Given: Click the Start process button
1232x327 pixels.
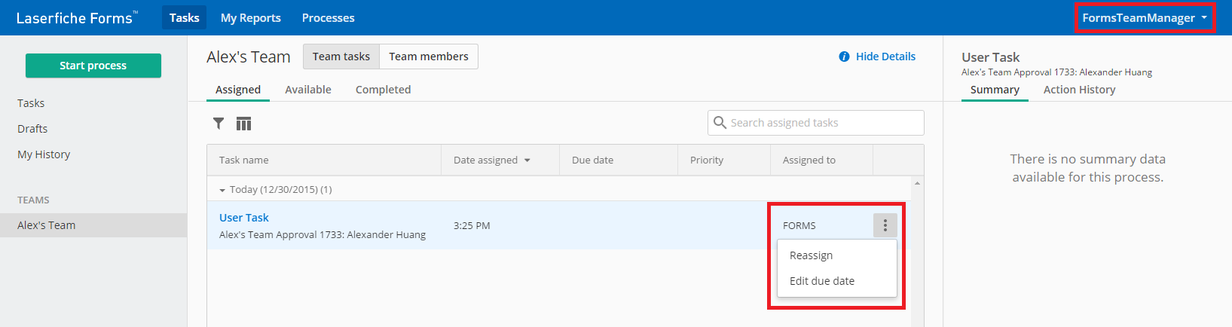Looking at the screenshot, I should (x=93, y=66).
